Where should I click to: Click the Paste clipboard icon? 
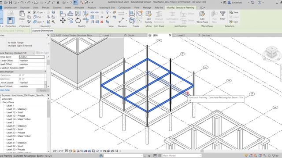click(22, 14)
